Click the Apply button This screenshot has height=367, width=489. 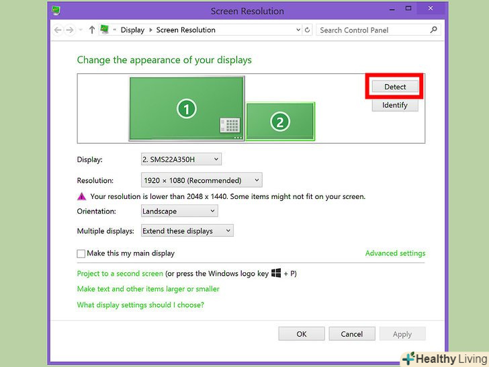pos(402,334)
